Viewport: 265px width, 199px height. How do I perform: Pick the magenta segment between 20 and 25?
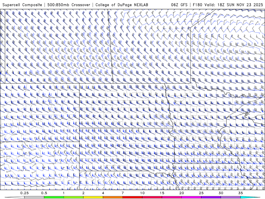click(191, 197)
